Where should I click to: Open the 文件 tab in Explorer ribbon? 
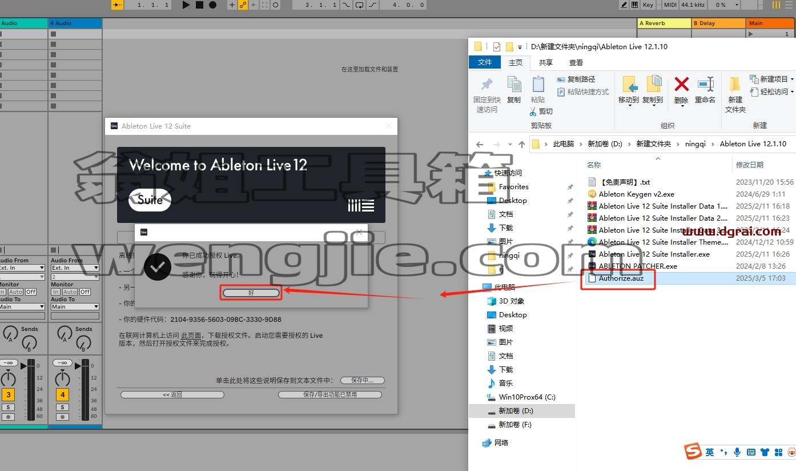[x=485, y=62]
